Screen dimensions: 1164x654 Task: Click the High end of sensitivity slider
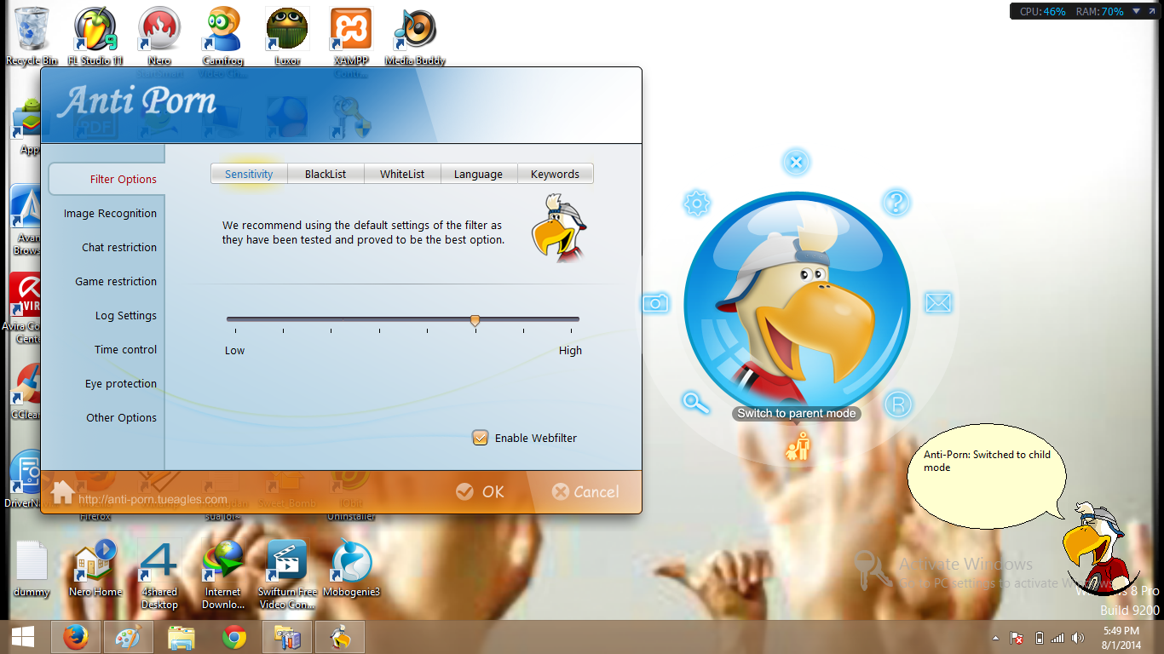[570, 350]
